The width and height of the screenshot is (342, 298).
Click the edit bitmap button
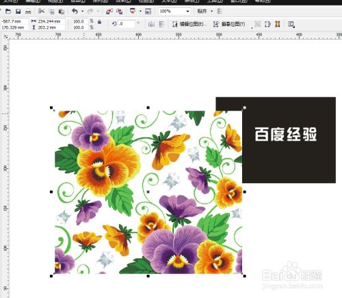(x=189, y=24)
